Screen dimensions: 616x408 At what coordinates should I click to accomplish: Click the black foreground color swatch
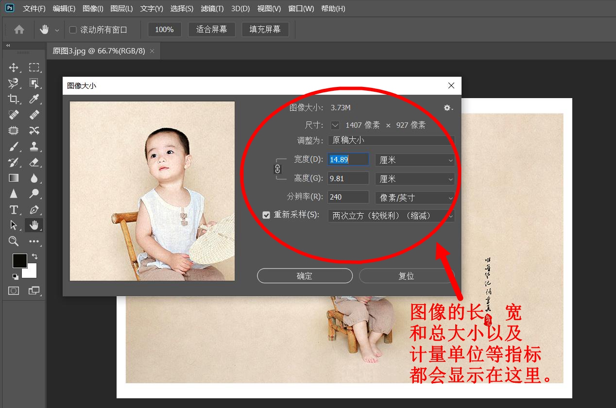pyautogui.click(x=19, y=260)
